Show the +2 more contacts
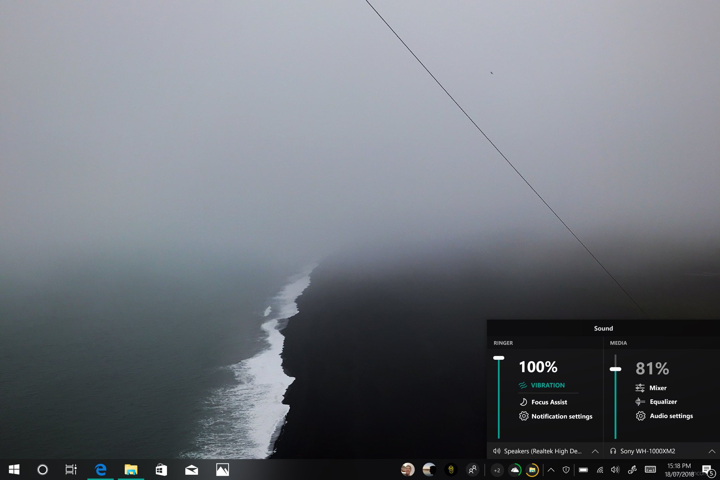 tap(497, 470)
